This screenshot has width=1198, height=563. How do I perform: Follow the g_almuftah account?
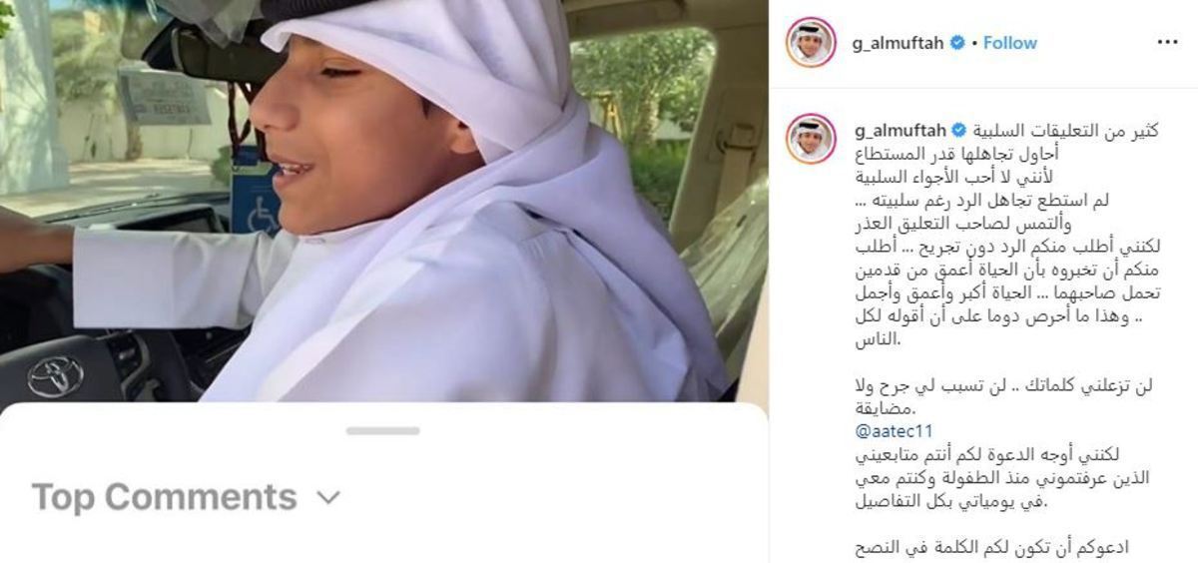tap(1009, 43)
